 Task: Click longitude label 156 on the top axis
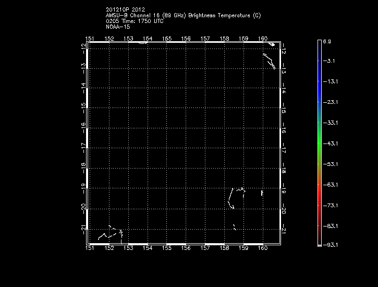click(186, 39)
